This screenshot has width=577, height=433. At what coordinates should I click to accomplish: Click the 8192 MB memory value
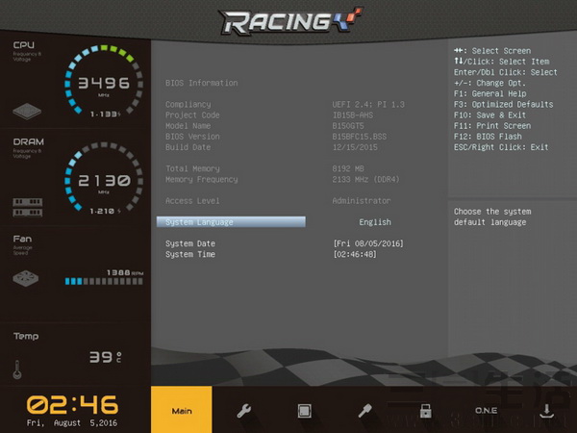tap(348, 168)
